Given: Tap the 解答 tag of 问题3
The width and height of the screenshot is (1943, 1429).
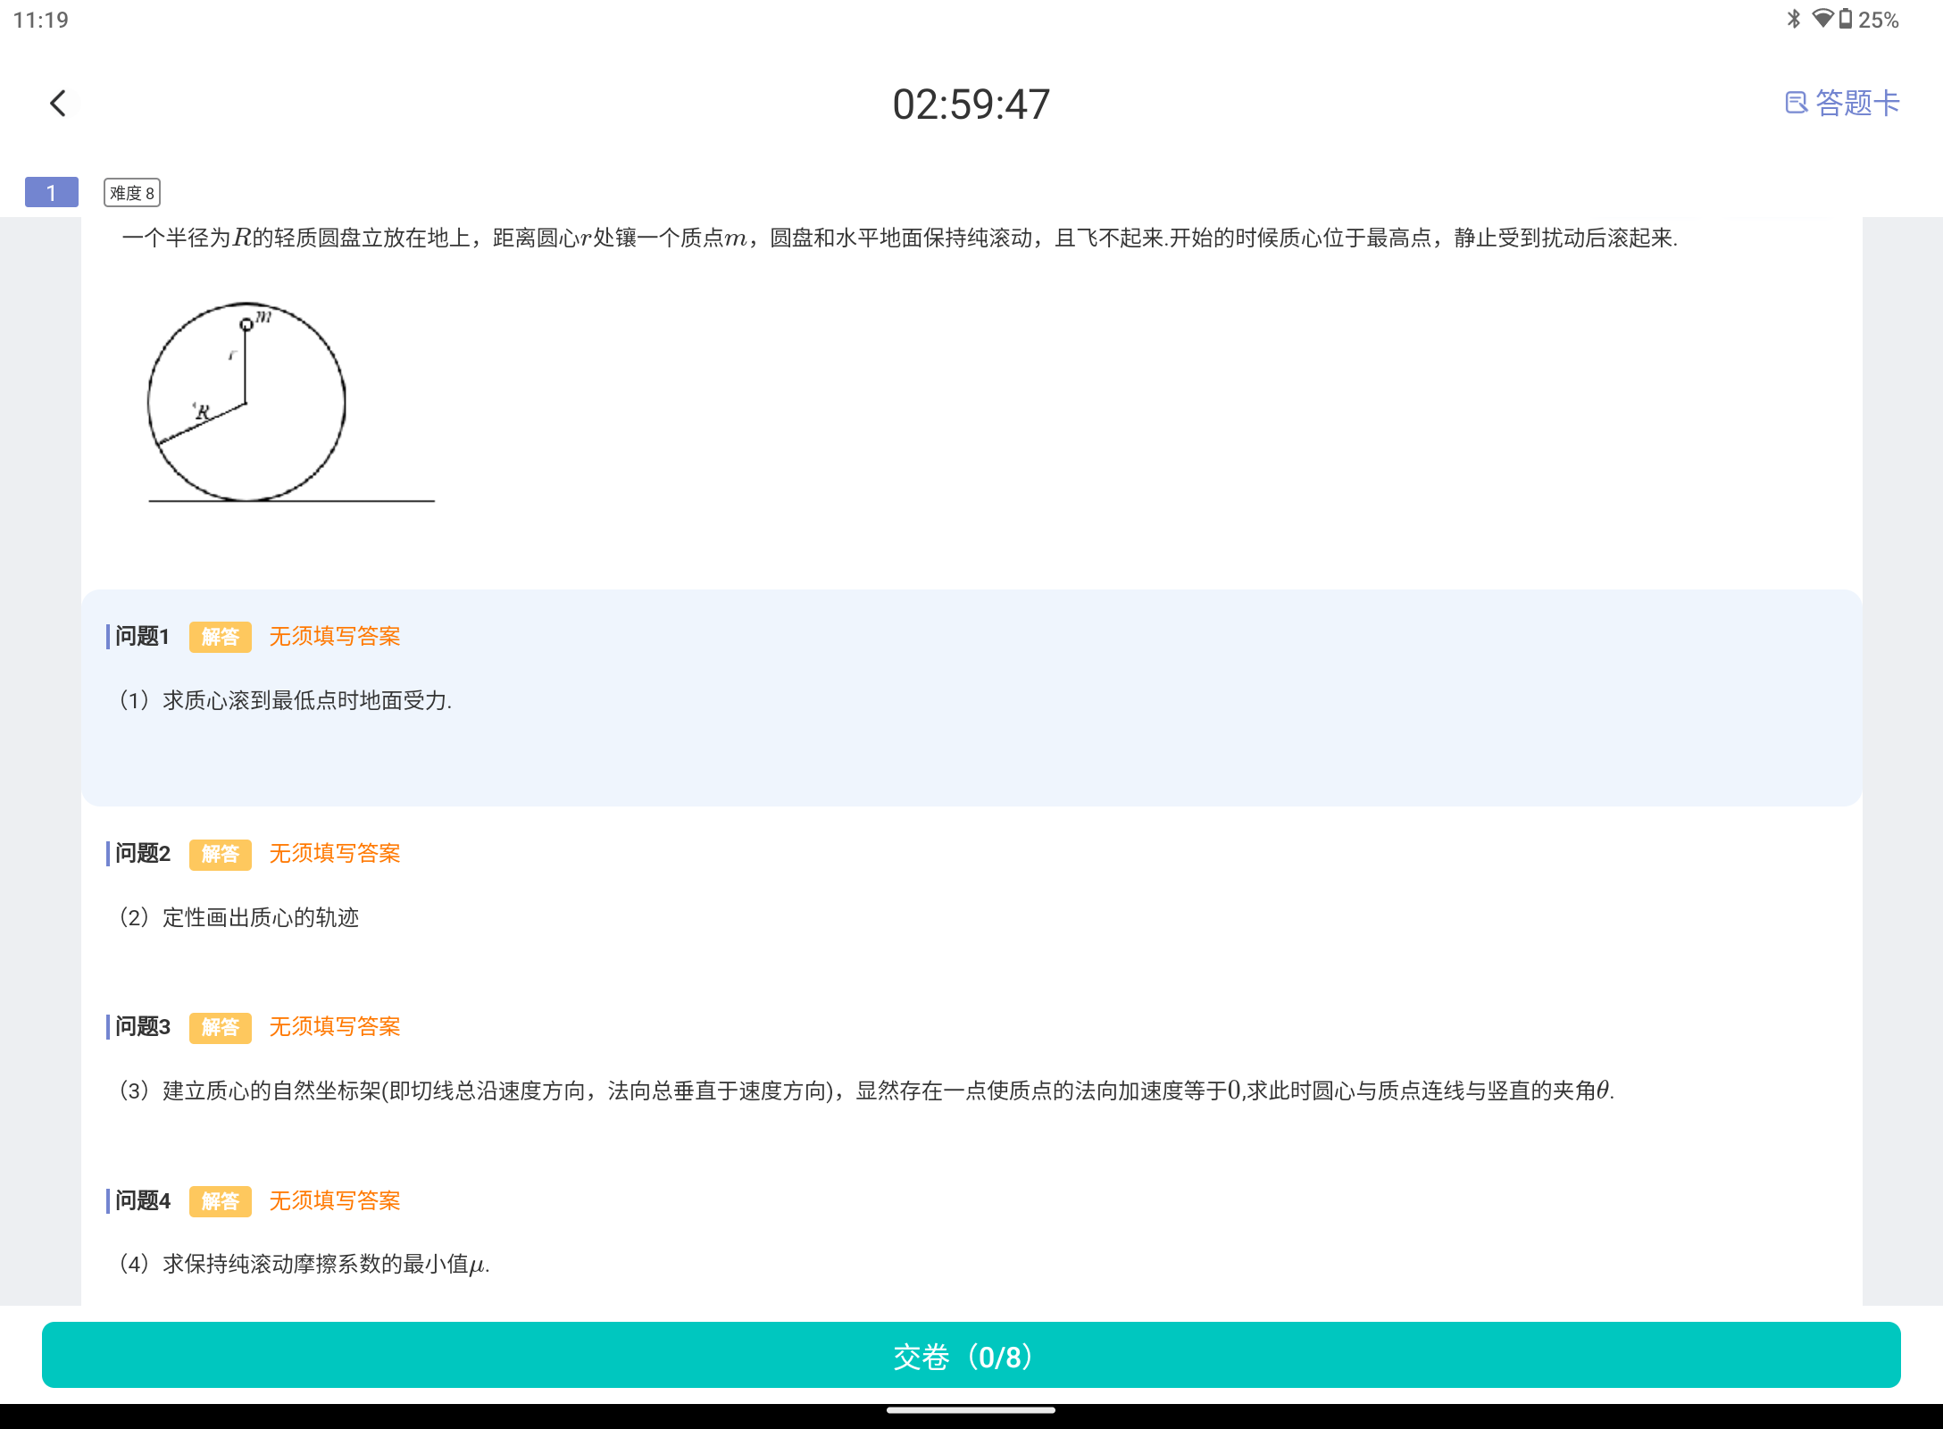Looking at the screenshot, I should point(221,1027).
